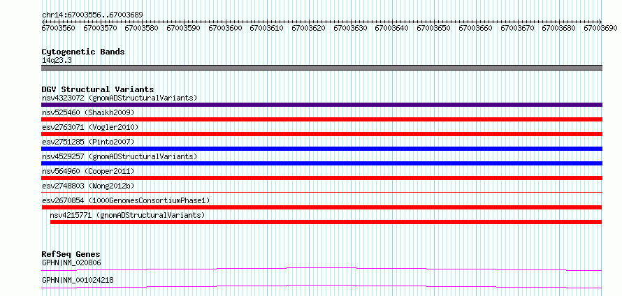The height and width of the screenshot is (296, 622).
Task: Click ruler position 67003650
Action: 433,28
